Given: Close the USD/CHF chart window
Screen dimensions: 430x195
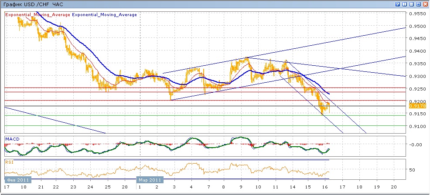Looking at the screenshot, I should coord(426,4).
